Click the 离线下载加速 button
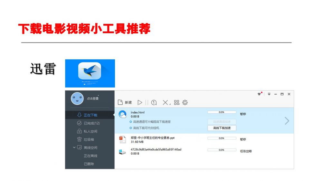322x181 pixels. coord(222,128)
